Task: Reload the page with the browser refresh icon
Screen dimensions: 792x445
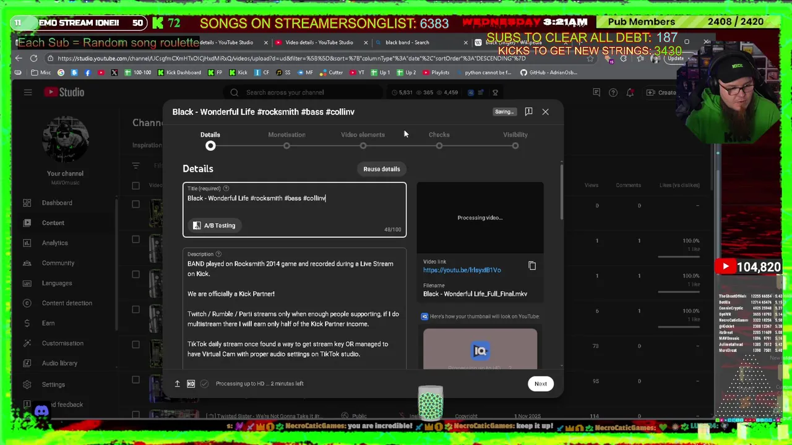Action: coord(33,58)
